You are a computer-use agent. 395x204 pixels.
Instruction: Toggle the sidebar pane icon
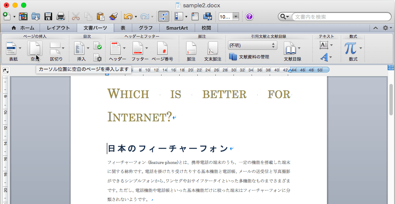[x=179, y=17]
